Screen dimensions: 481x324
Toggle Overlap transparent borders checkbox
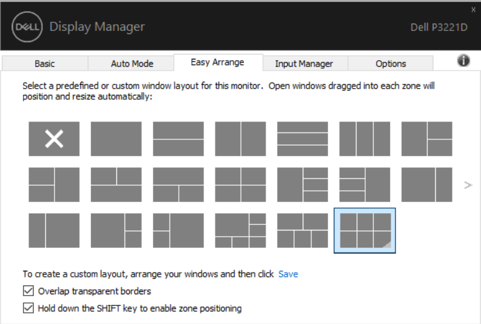click(x=28, y=291)
